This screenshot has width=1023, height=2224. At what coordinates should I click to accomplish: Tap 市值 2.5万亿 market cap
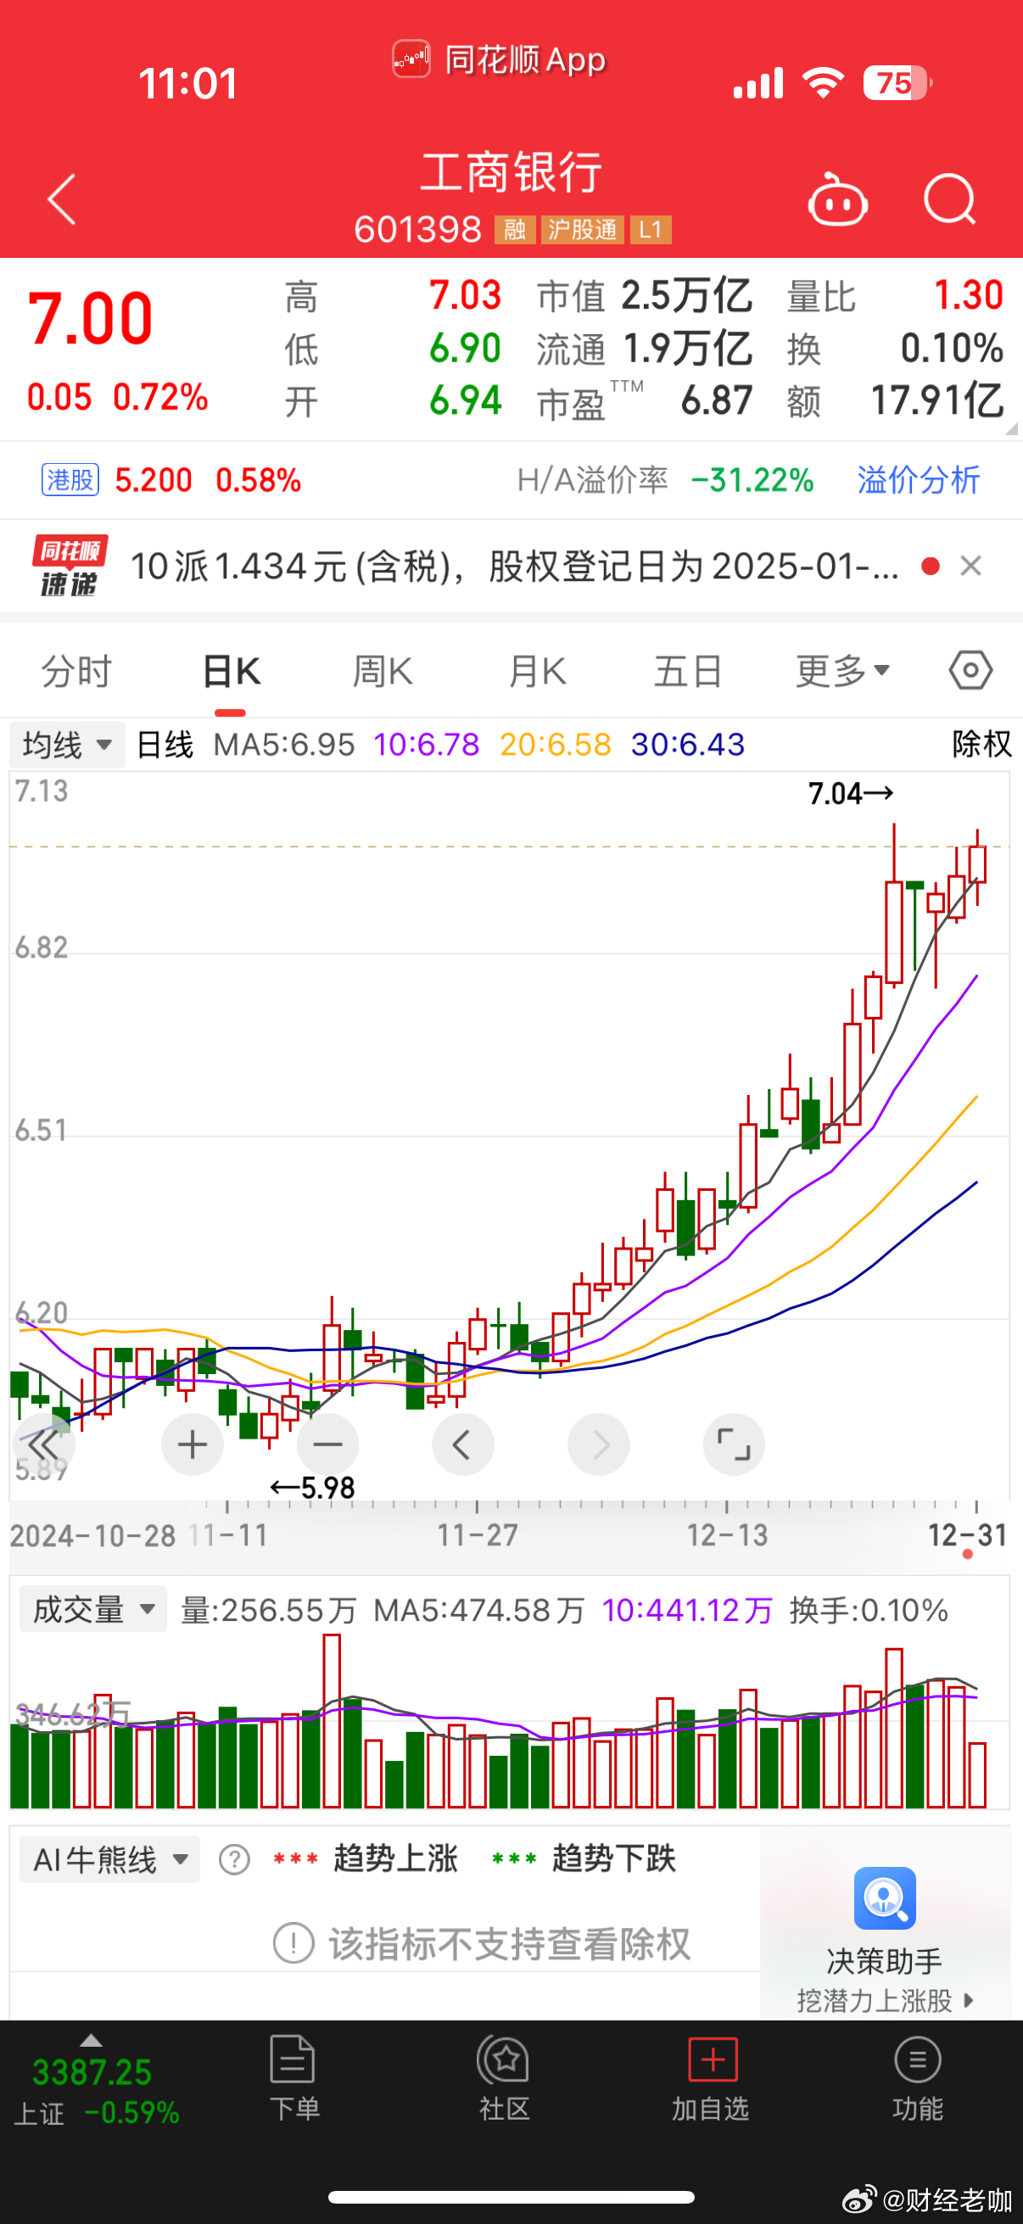click(645, 296)
